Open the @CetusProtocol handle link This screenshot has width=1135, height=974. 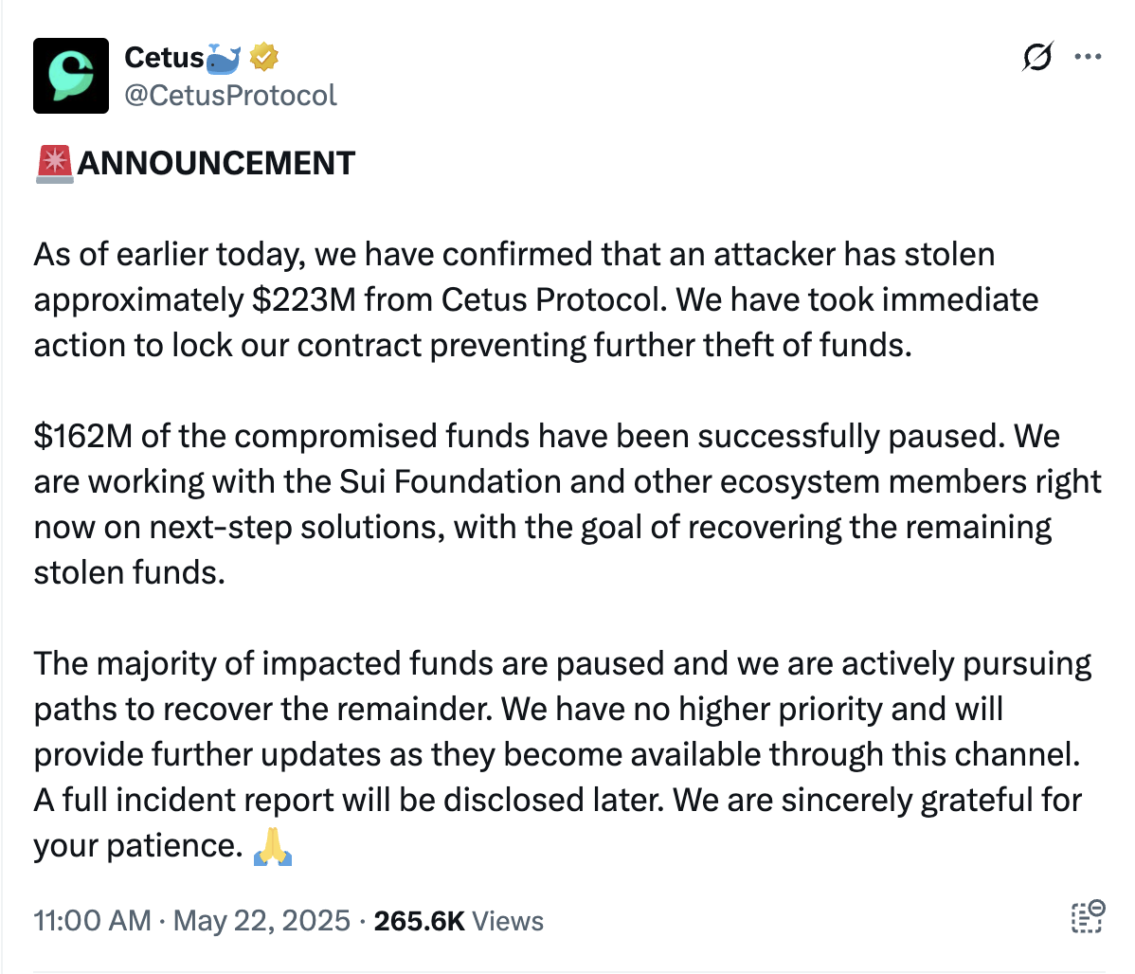pos(230,95)
